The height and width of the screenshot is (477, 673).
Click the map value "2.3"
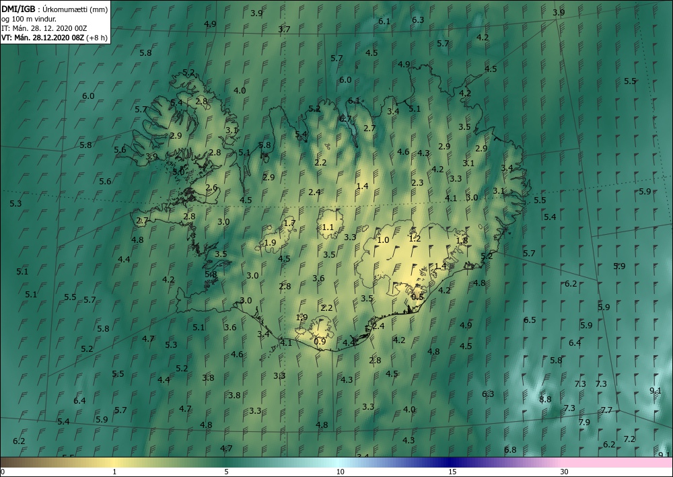pos(417,183)
